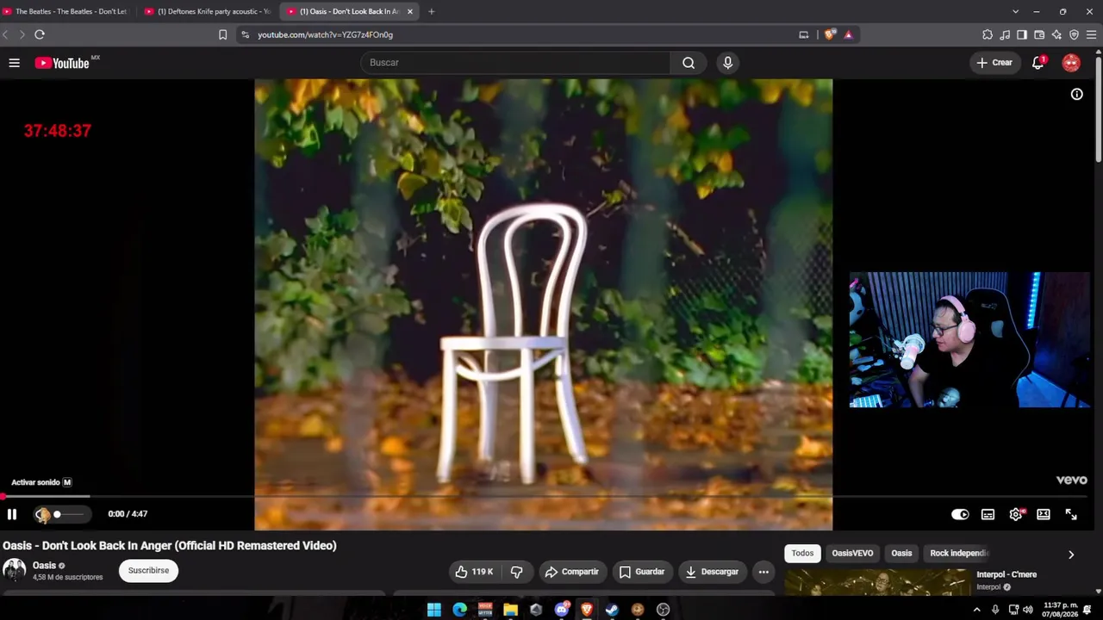1103x620 pixels.
Task: Open the Windows Start menu
Action: (x=434, y=610)
